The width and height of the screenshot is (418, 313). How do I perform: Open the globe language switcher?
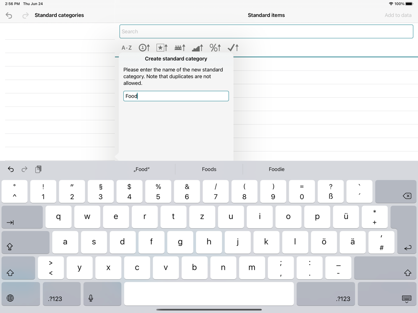click(x=21, y=294)
